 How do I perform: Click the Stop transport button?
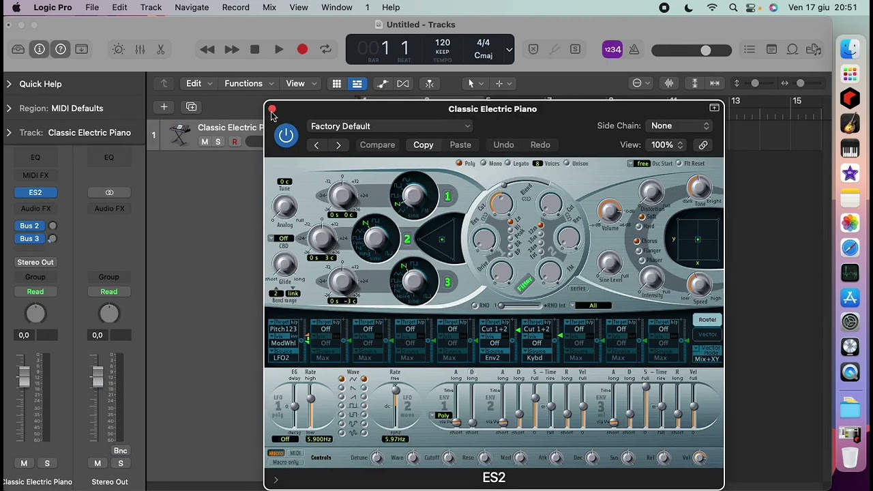[254, 49]
